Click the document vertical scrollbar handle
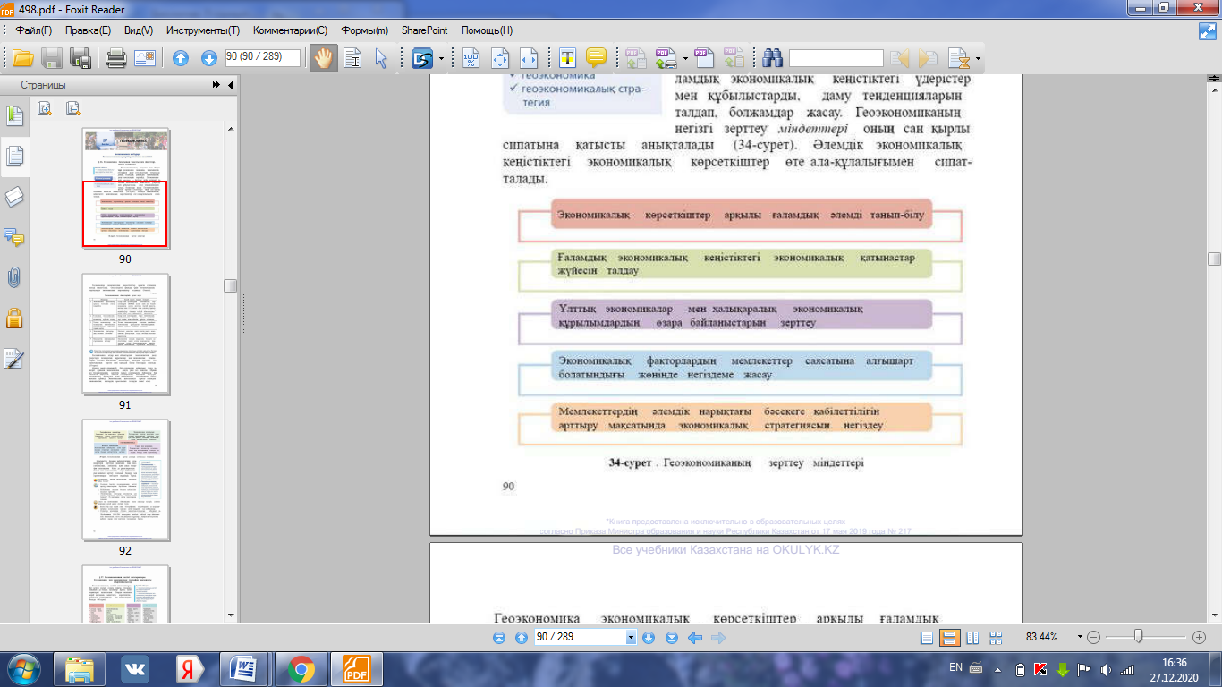The image size is (1222, 687). [1214, 259]
